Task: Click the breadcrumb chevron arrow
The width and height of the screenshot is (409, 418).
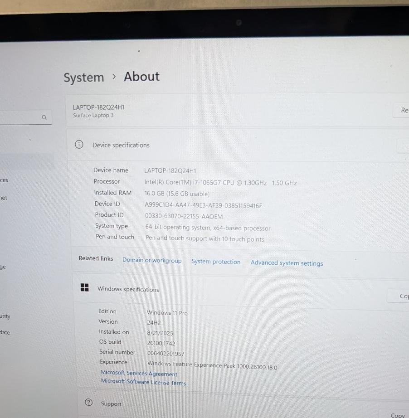Action: point(114,77)
